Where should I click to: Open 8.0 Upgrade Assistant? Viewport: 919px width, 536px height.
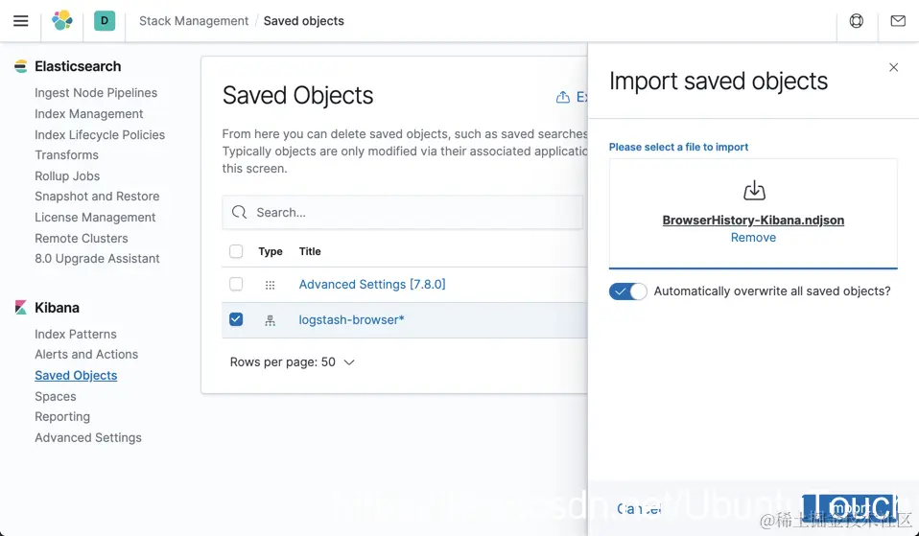pyautogui.click(x=97, y=258)
